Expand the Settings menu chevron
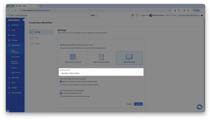The width and height of the screenshot is (211, 120). coord(22,88)
